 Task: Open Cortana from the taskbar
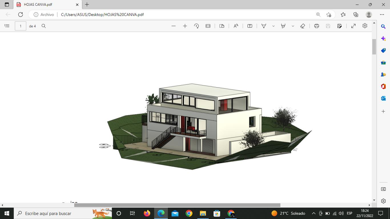119,213
